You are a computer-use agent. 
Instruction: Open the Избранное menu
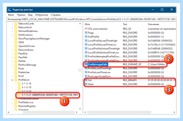pyautogui.click(x=42, y=15)
